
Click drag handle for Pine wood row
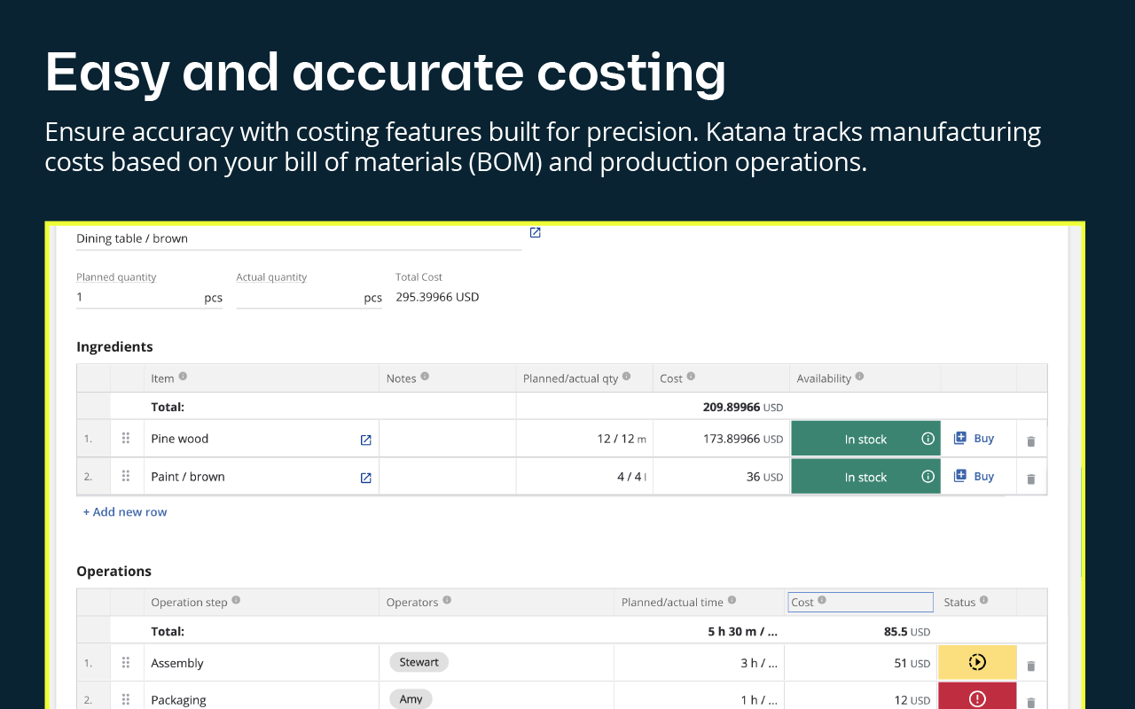(x=126, y=439)
